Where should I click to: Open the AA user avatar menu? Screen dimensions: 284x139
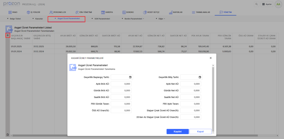[x=278, y=4]
